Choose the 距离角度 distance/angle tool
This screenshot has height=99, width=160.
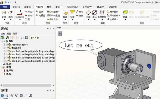click(102, 13)
